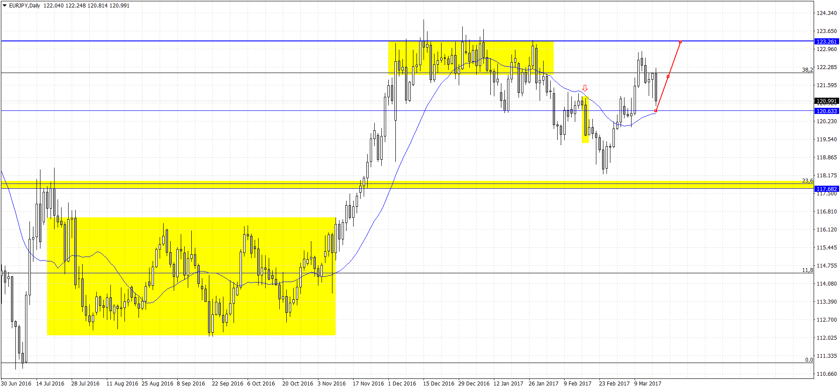Click the black 120.991 current price tag
Screen dimensions: 840x389
pos(827,101)
